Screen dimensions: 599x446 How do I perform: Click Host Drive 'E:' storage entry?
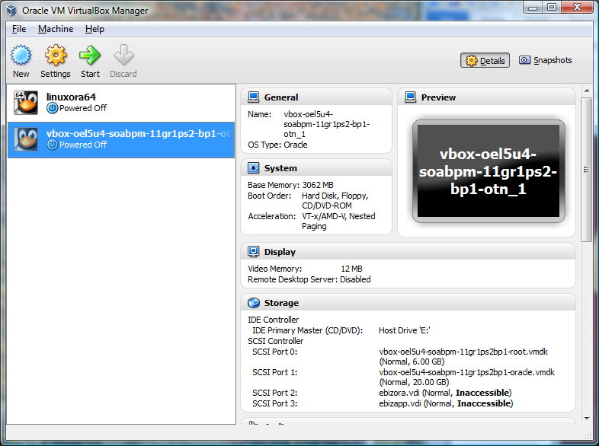click(404, 330)
